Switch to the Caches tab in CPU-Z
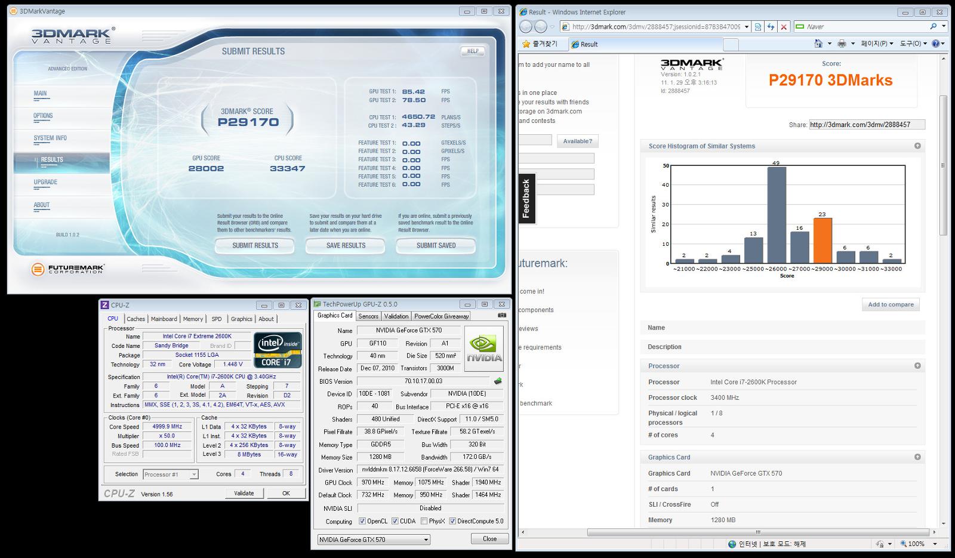955x558 pixels. (135, 319)
